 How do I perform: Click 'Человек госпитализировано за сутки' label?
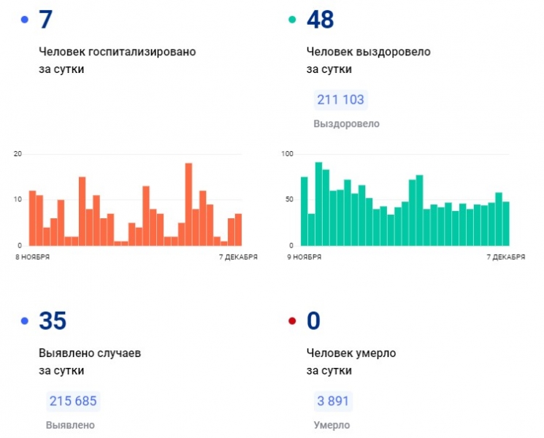(117, 61)
